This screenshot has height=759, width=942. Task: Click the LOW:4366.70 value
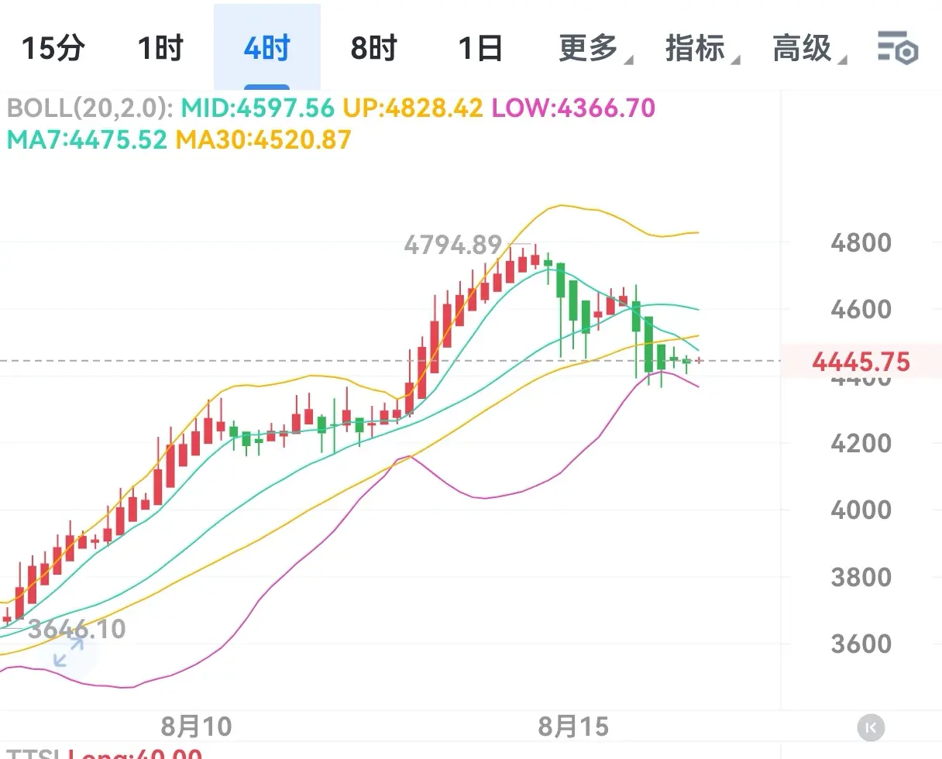pyautogui.click(x=574, y=108)
